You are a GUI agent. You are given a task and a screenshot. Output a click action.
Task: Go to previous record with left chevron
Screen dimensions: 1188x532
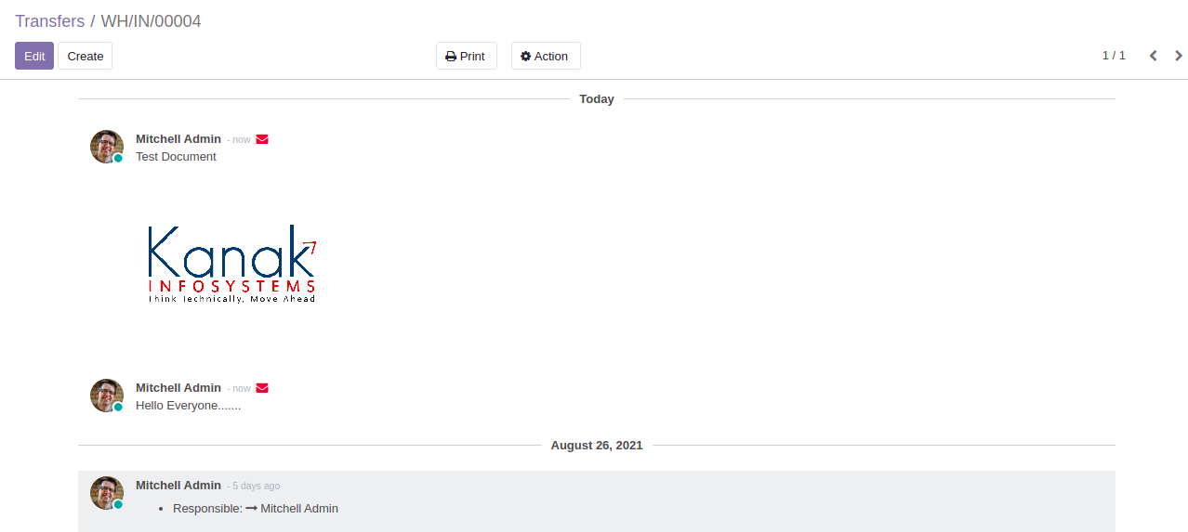point(1154,56)
